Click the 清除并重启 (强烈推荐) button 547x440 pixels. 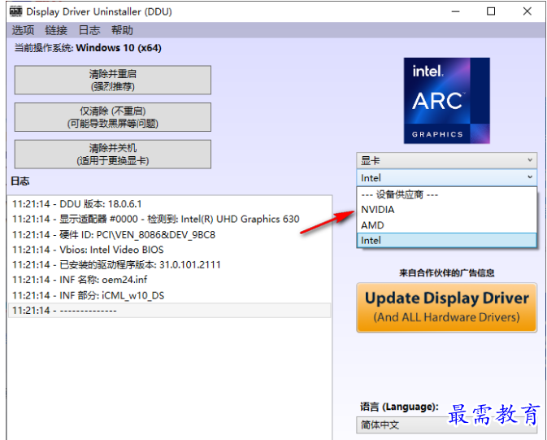coord(113,80)
